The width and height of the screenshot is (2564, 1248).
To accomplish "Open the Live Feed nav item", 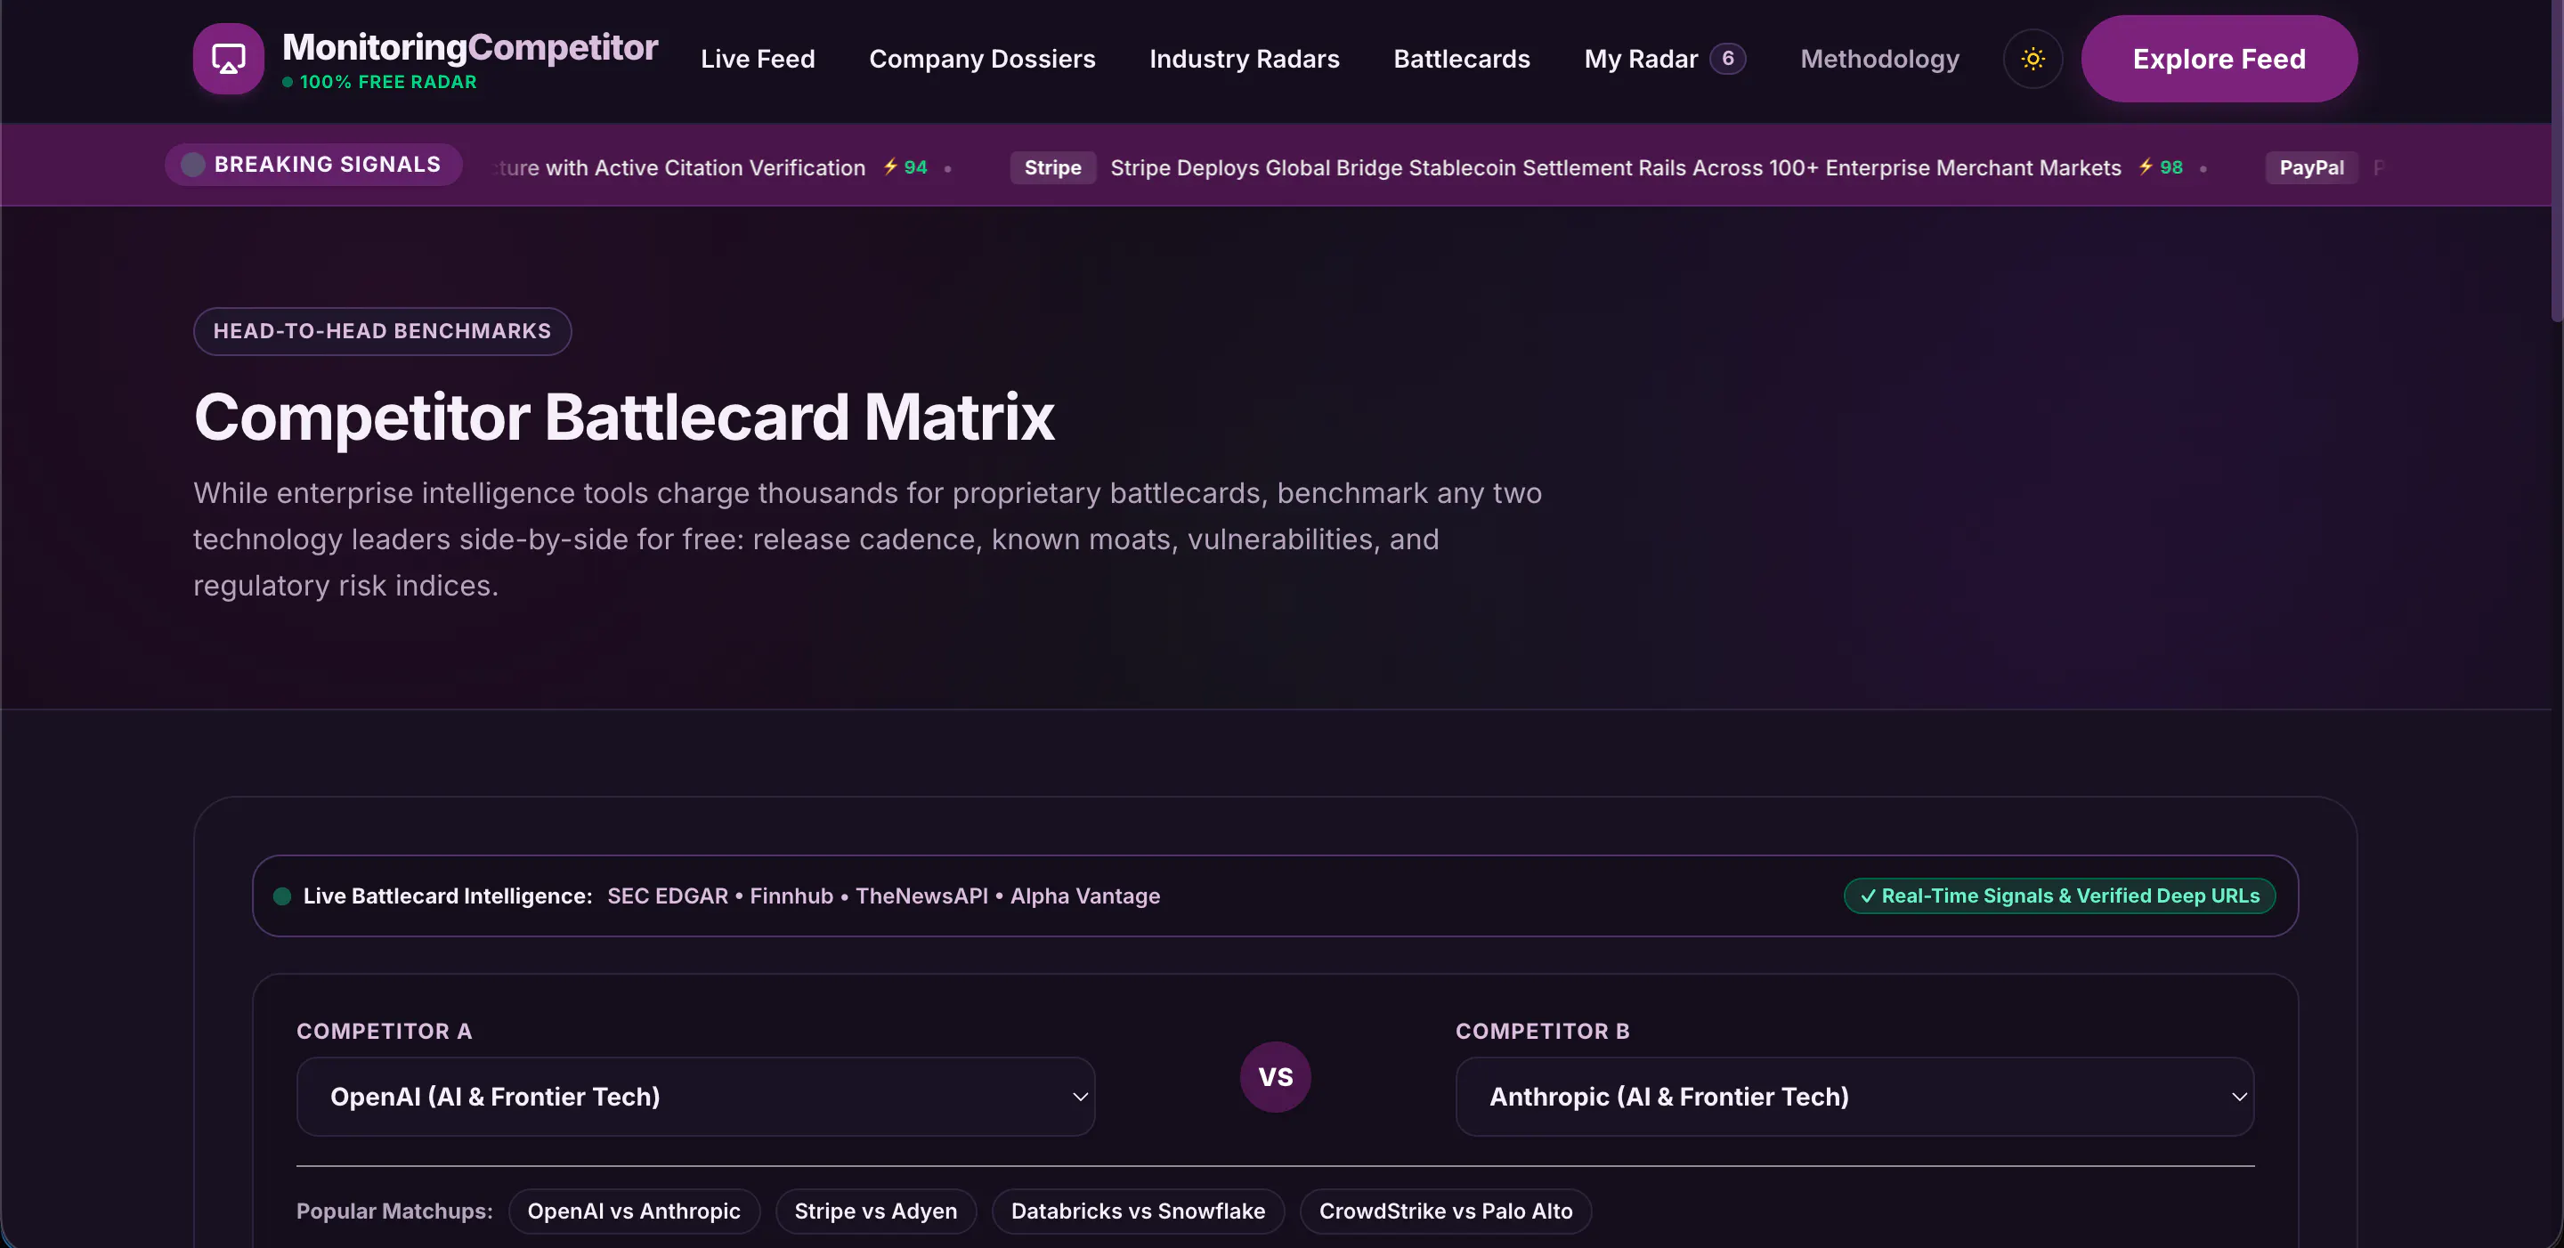I will coord(758,59).
